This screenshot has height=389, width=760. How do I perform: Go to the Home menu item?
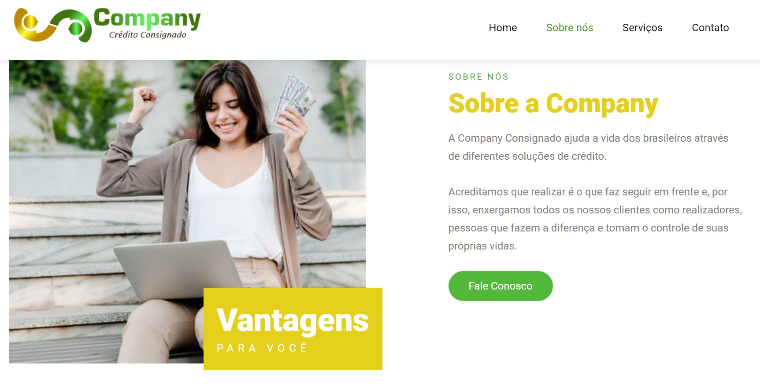coord(503,28)
